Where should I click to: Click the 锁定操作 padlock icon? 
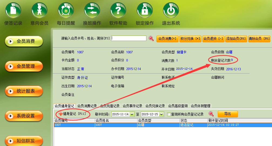click(x=145, y=11)
